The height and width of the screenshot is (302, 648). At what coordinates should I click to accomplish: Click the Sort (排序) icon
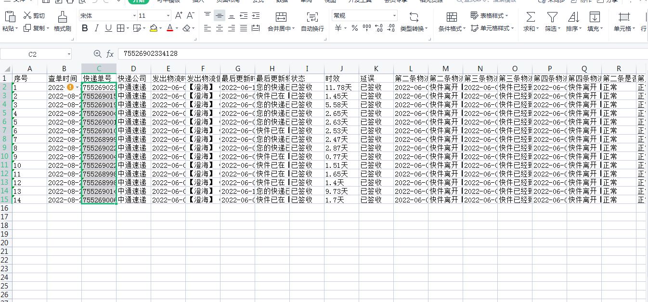[x=573, y=17]
